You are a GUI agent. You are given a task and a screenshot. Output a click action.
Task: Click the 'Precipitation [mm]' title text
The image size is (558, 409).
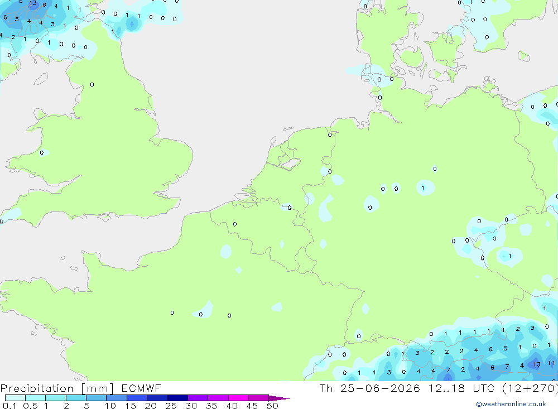point(57,388)
